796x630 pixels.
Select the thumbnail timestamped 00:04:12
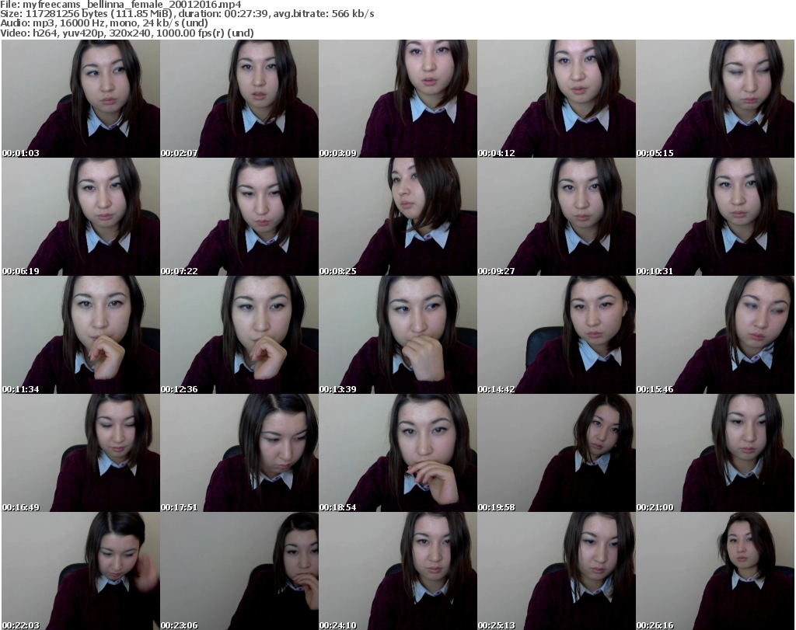tap(557, 99)
